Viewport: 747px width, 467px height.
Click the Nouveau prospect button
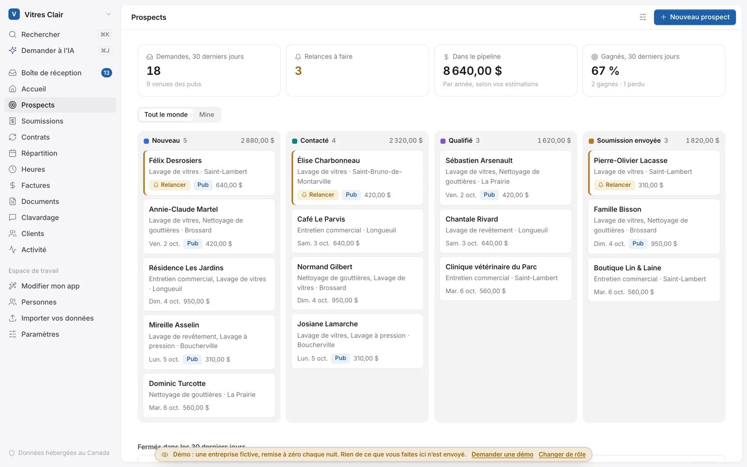[695, 17]
